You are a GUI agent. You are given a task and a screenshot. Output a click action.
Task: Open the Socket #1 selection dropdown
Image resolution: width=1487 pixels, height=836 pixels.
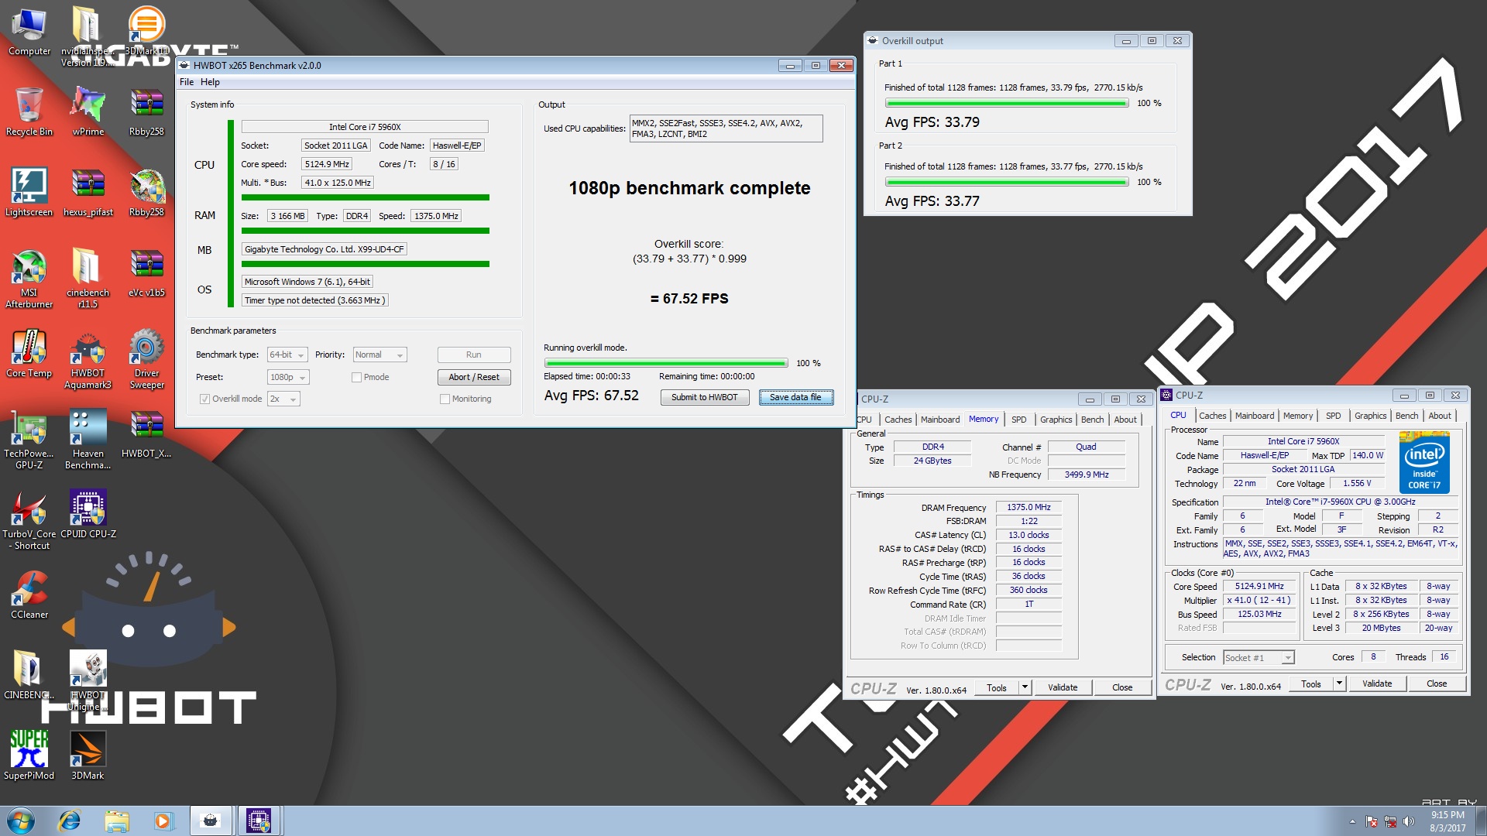click(1259, 658)
